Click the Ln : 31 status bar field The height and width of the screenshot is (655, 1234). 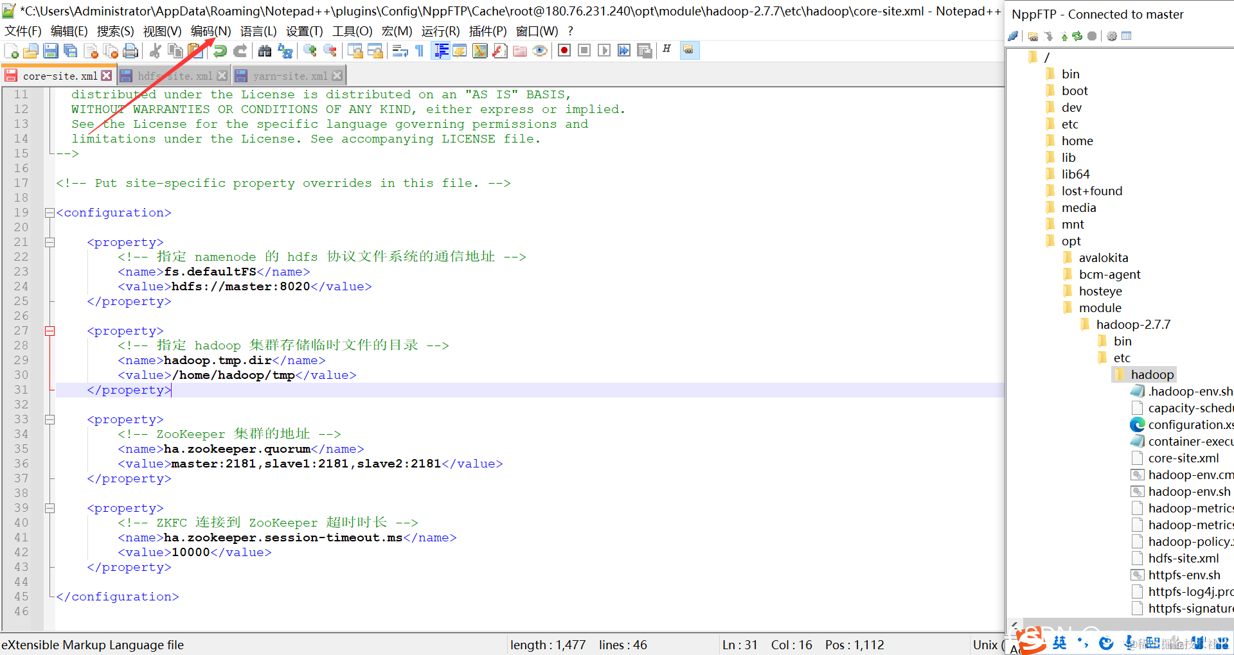point(740,645)
